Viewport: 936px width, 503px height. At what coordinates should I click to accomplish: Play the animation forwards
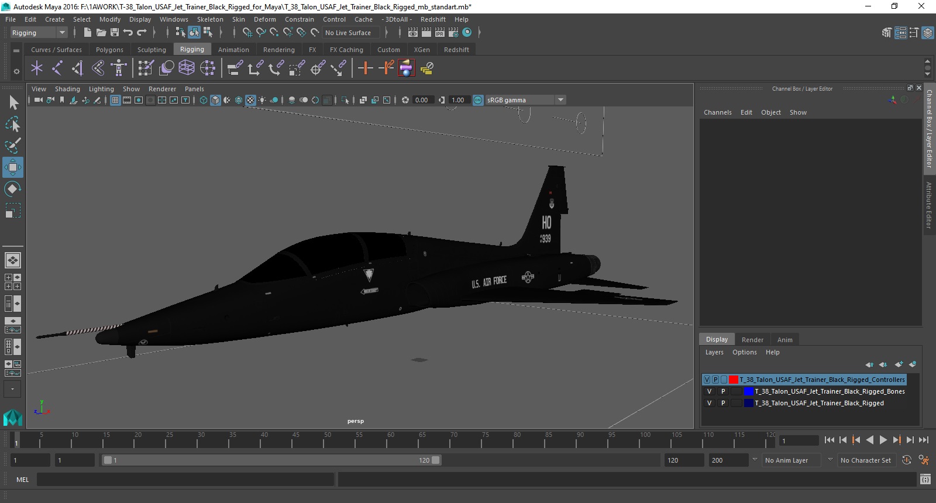click(x=883, y=440)
